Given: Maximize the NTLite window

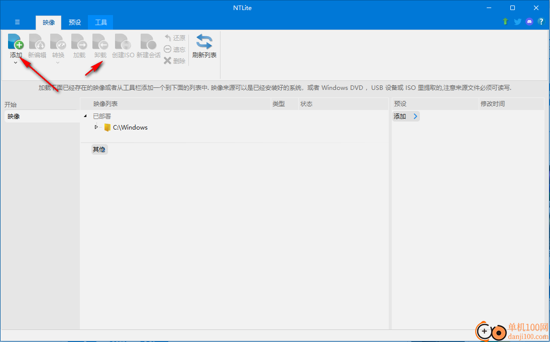Looking at the screenshot, I should (x=512, y=8).
